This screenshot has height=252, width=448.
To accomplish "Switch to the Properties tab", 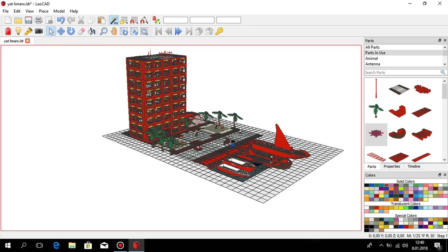I will [392, 167].
